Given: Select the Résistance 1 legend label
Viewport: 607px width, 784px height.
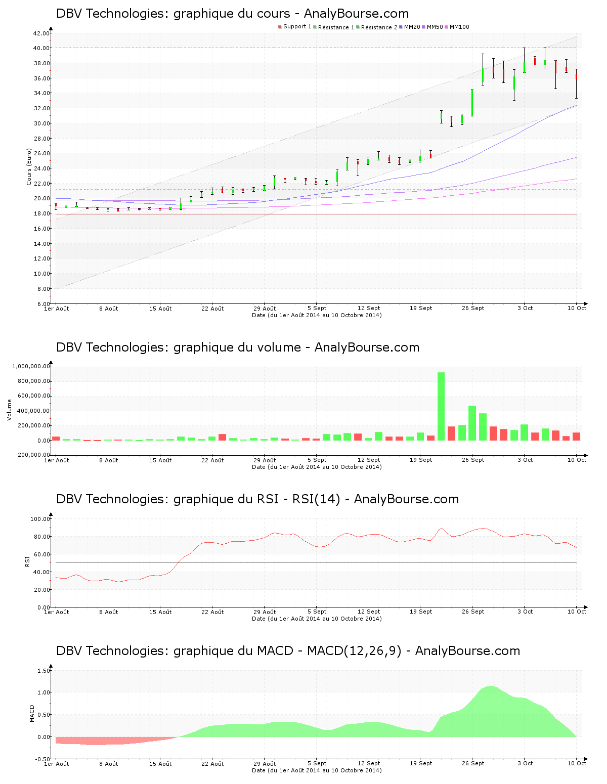Looking at the screenshot, I should point(336,27).
